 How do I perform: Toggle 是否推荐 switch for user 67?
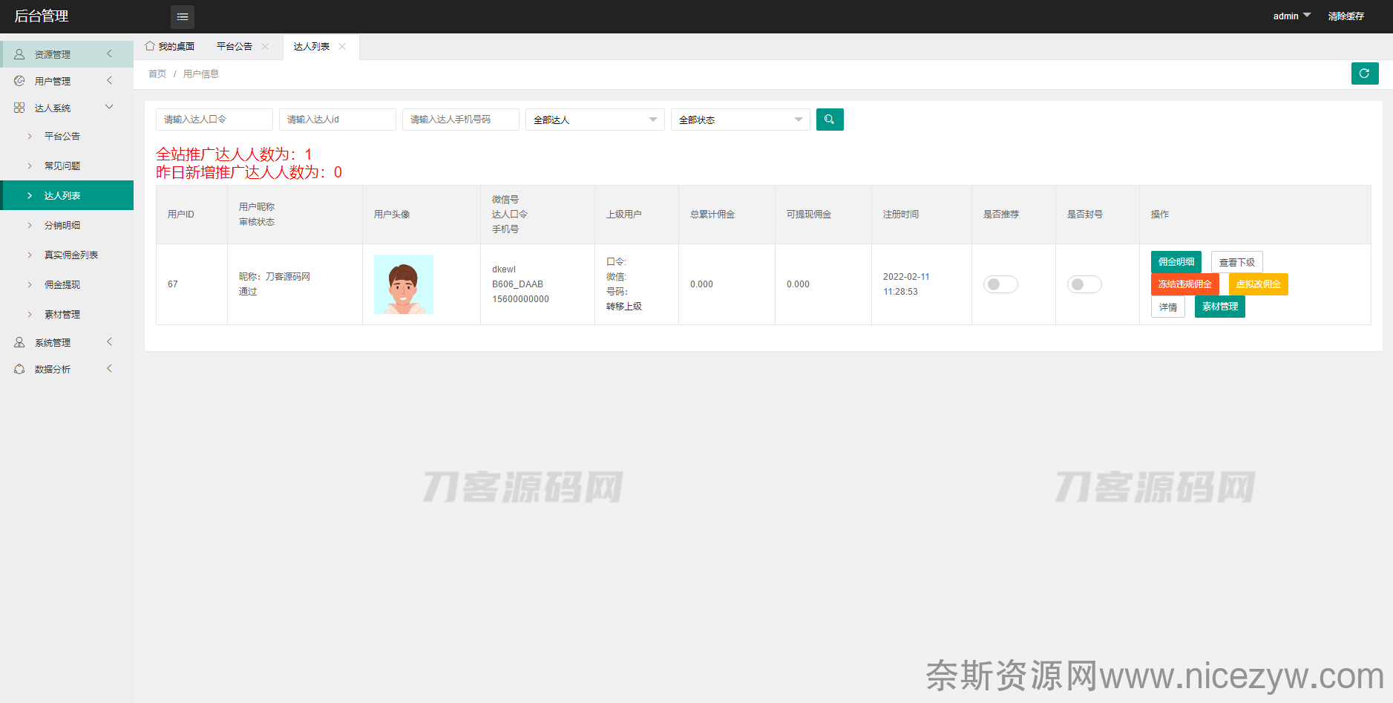click(1000, 284)
